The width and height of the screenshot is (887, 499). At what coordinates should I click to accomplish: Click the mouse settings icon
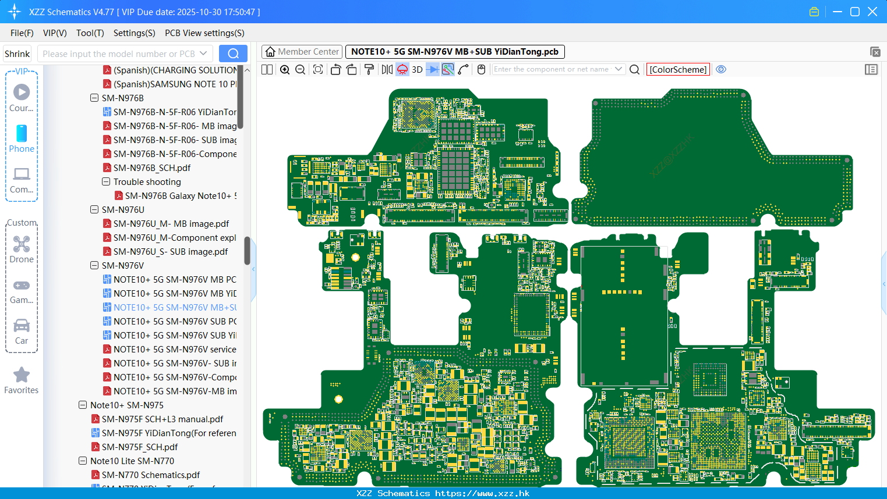[481, 69]
